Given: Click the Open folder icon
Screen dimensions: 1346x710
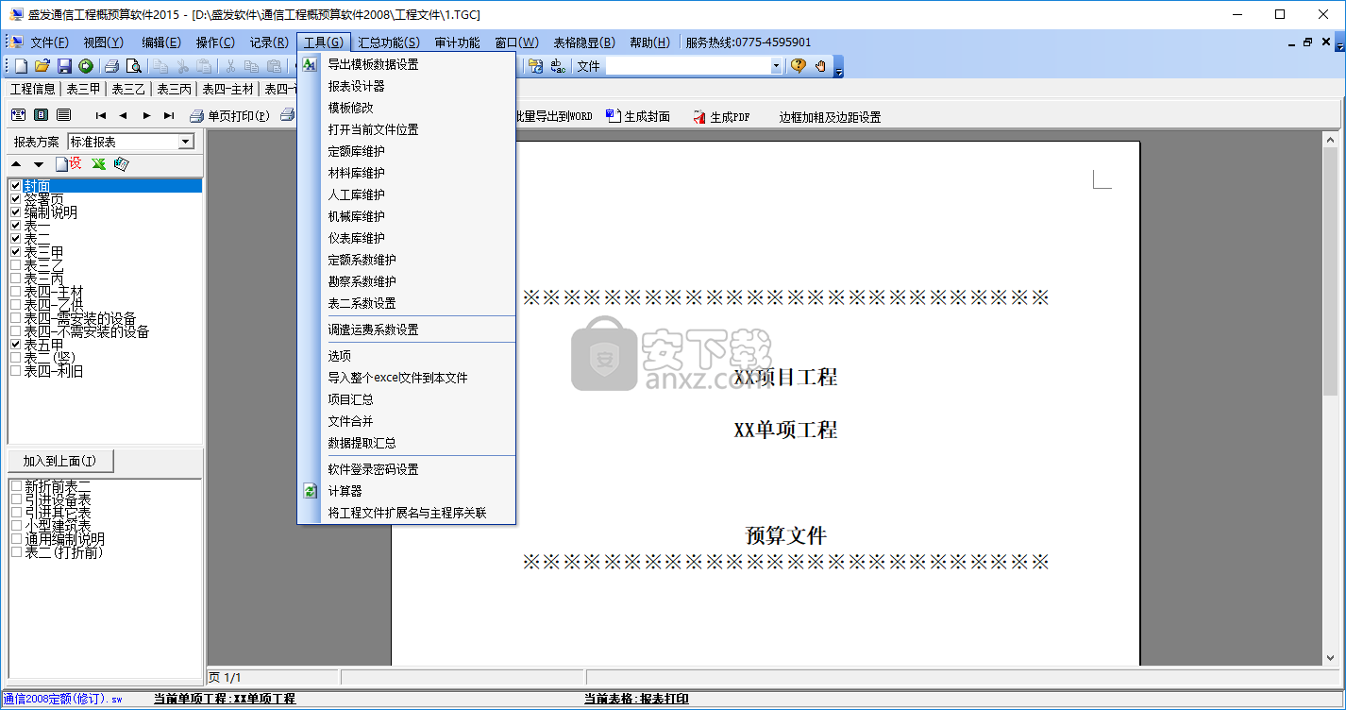Looking at the screenshot, I should pyautogui.click(x=42, y=66).
